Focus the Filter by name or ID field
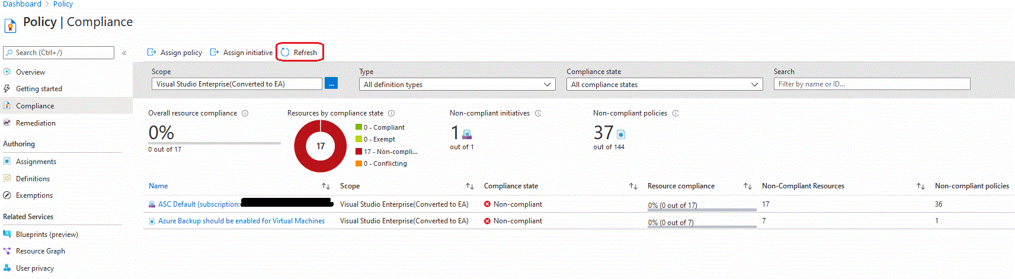Viewport: 1015px width, 279px height. click(872, 84)
